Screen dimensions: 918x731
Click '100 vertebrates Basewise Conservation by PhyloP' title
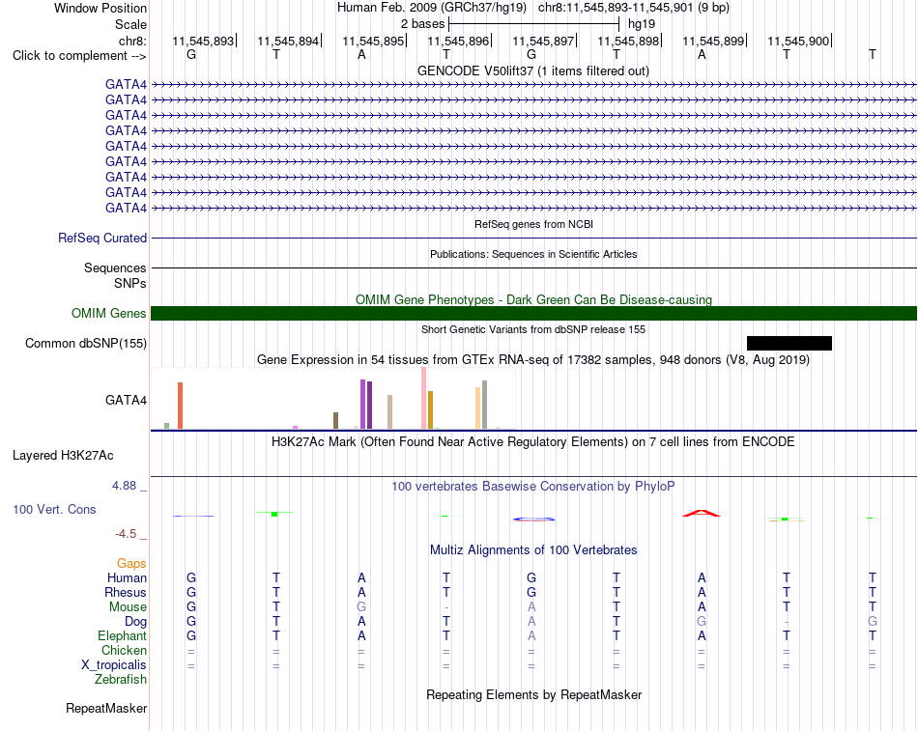pyautogui.click(x=533, y=486)
